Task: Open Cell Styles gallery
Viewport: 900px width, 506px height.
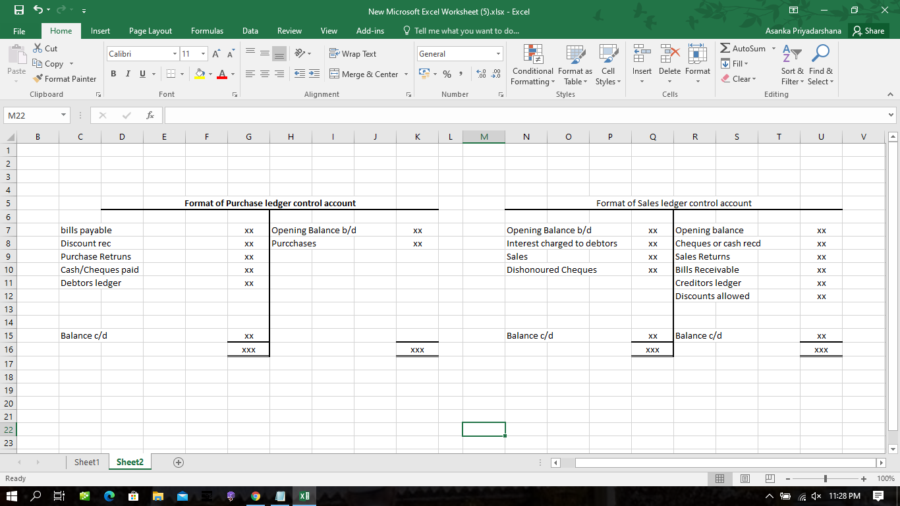Action: coord(607,63)
